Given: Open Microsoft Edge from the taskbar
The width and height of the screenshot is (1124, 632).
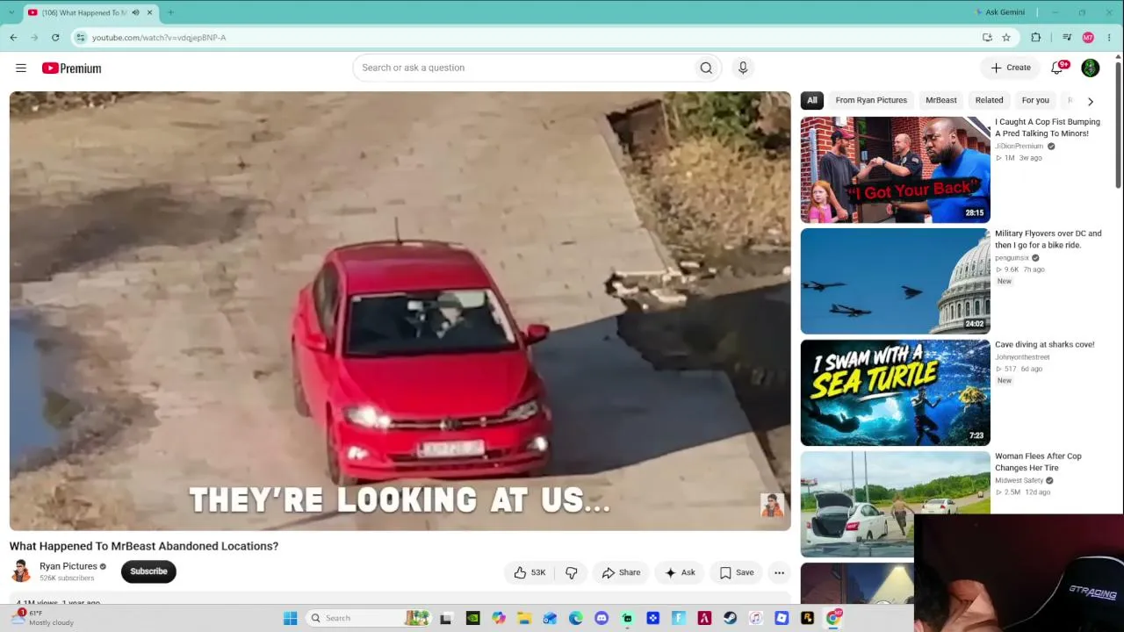Looking at the screenshot, I should tap(575, 618).
